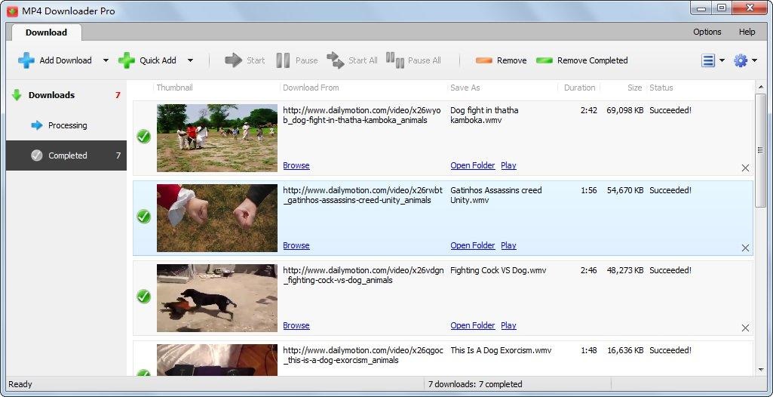773x397 pixels.
Task: Play Dog fight in thatha kamboka.wmv
Action: pyautogui.click(x=508, y=165)
